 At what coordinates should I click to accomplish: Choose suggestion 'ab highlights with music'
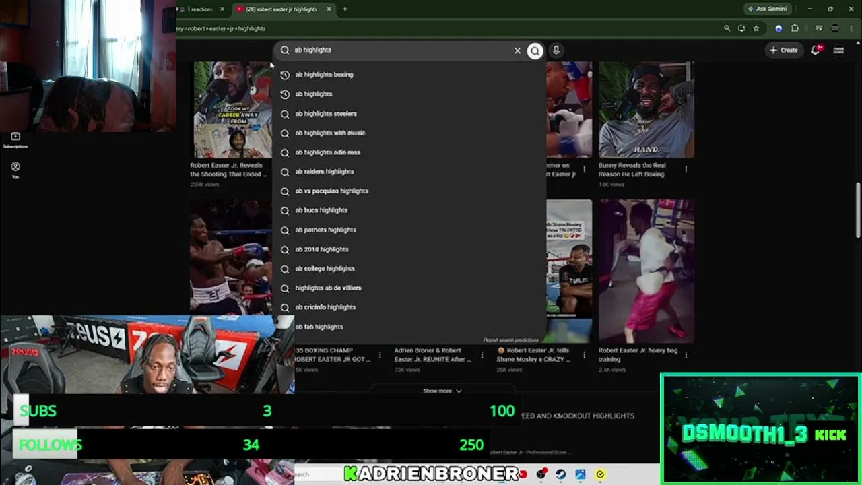409,133
